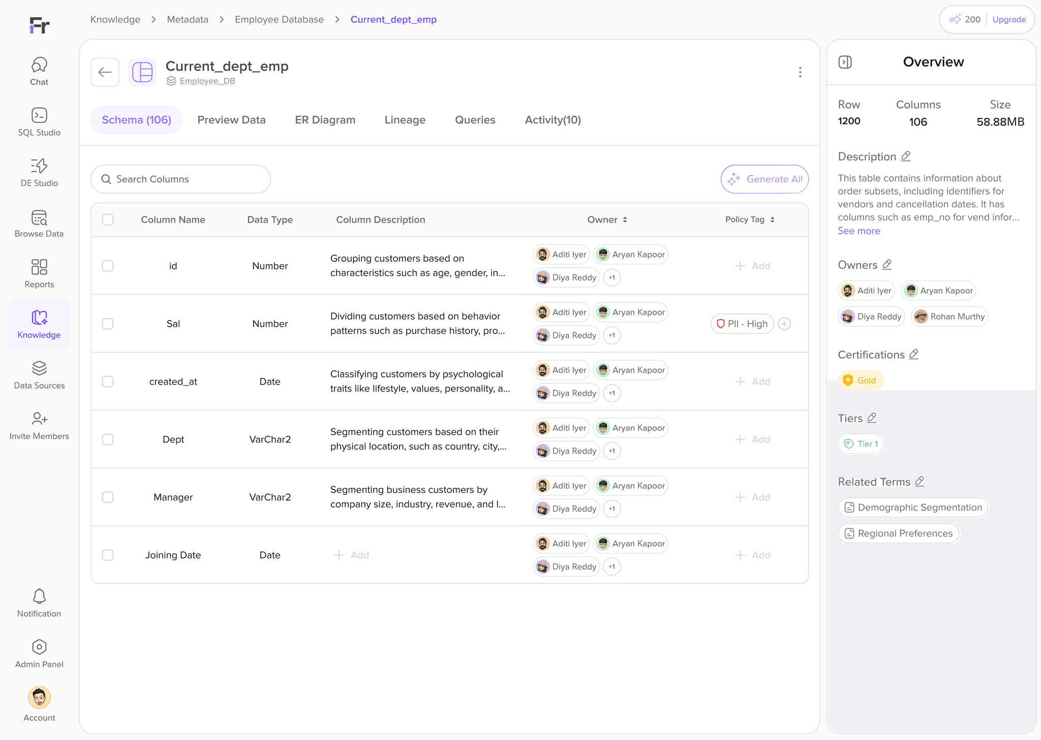This screenshot has width=1041, height=740.
Task: Collapse the Overview side panel
Action: point(845,62)
